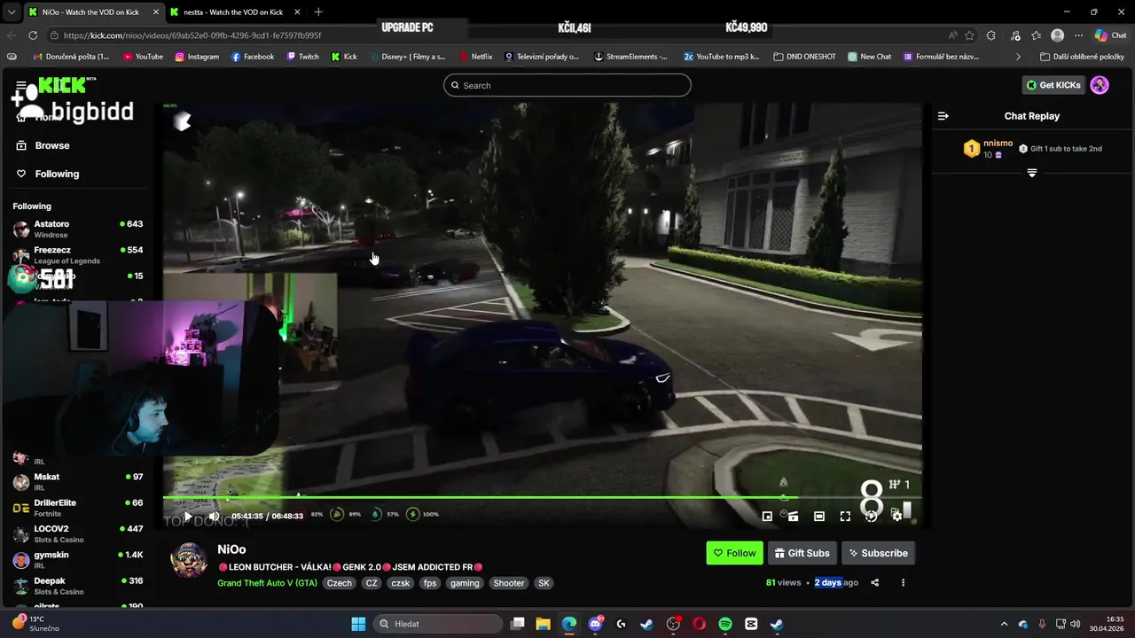Open Facebook bookmark
This screenshot has width=1135, height=638.
[253, 57]
